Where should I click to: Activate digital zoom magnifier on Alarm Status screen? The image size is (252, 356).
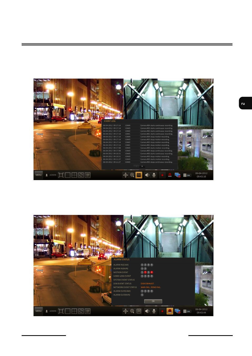132,311
